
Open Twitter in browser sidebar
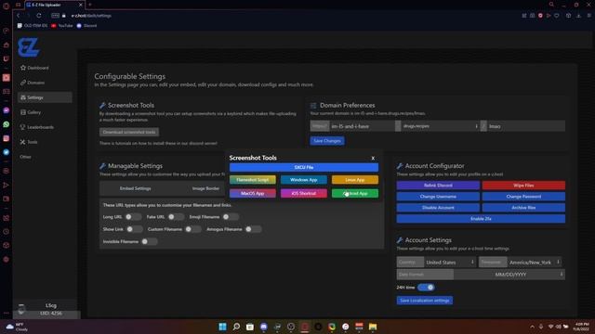(7, 152)
